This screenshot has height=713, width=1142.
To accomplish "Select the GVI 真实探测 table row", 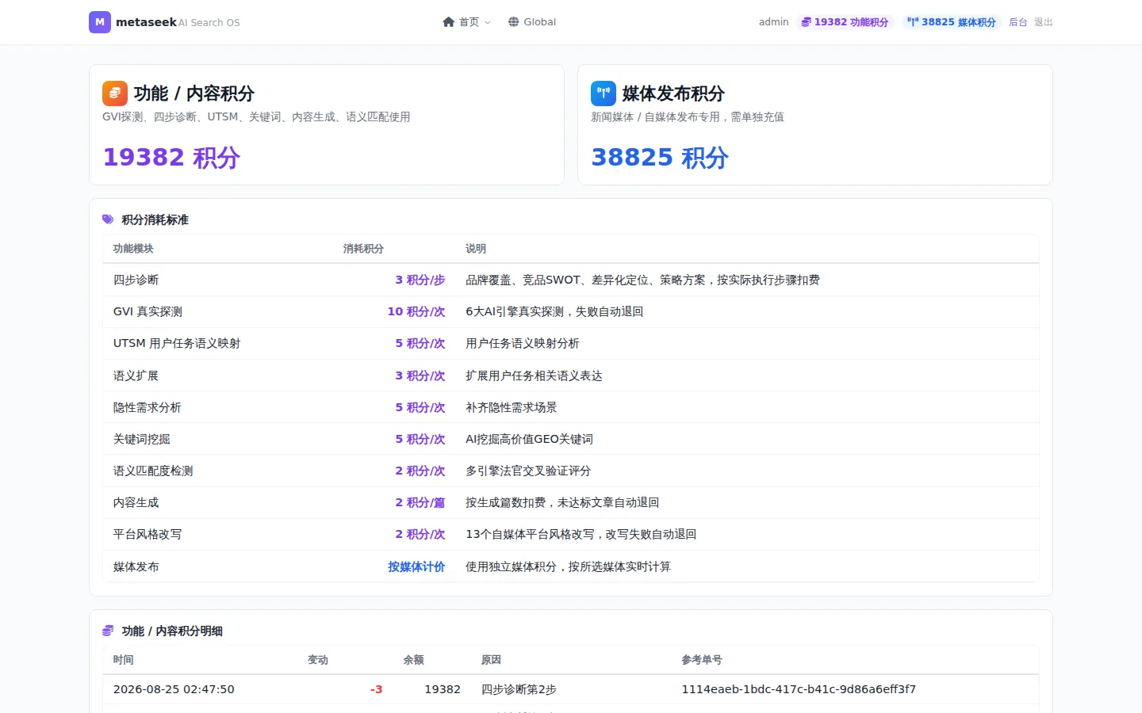I will pos(571,312).
